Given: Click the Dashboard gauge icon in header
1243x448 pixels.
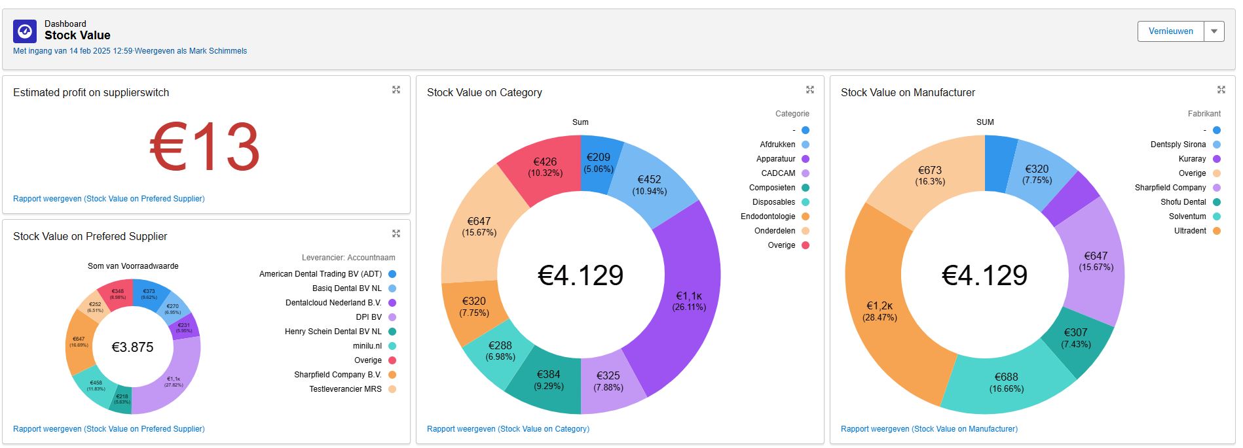Looking at the screenshot, I should (x=25, y=31).
